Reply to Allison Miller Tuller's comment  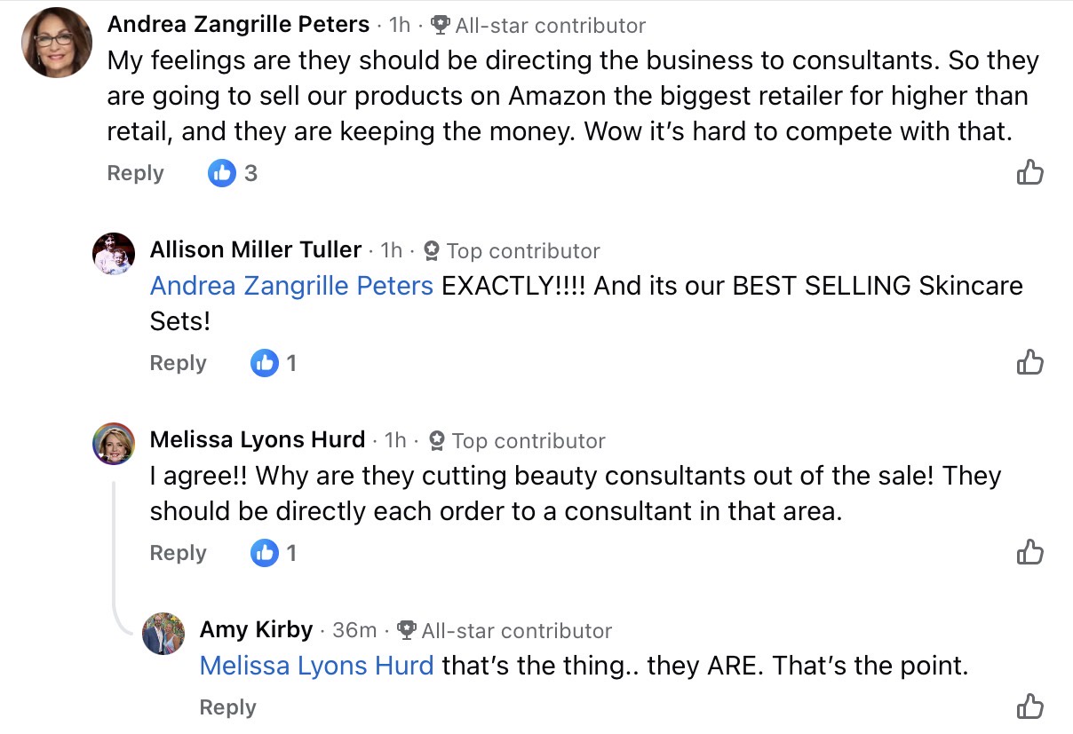(178, 363)
